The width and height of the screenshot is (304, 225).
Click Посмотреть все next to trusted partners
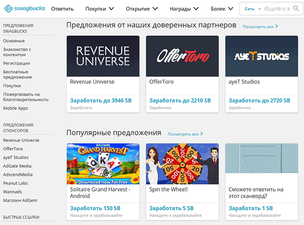click(x=260, y=27)
